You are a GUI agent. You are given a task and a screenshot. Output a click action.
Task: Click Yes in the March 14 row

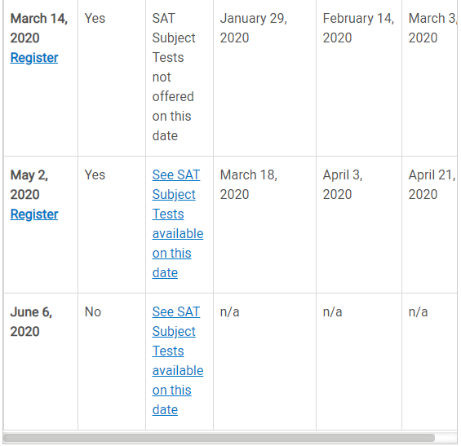click(x=95, y=19)
